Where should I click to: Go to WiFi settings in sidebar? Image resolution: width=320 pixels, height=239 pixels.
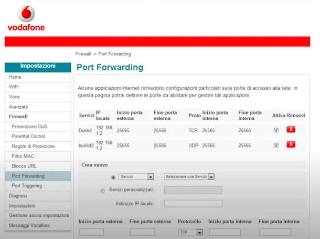tap(14, 87)
